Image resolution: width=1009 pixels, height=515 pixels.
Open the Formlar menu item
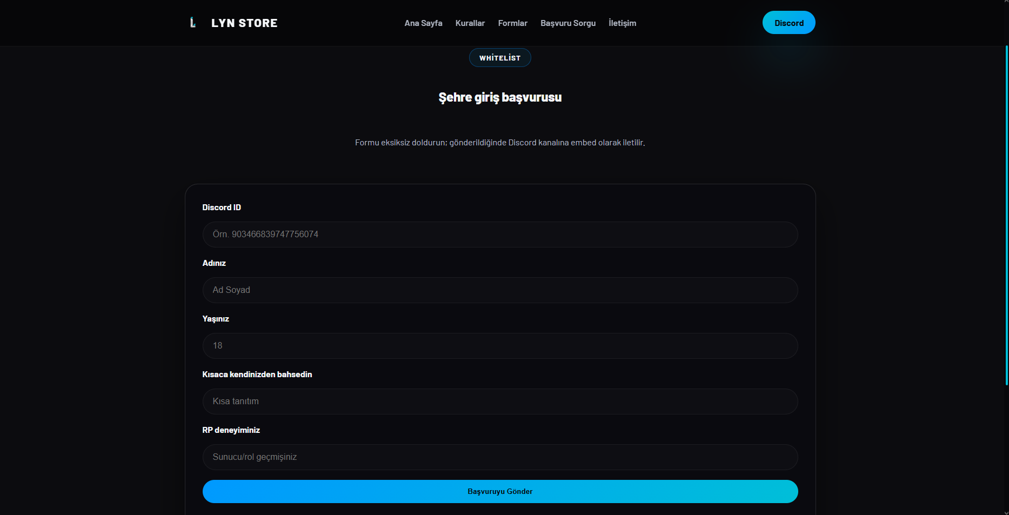coord(512,23)
